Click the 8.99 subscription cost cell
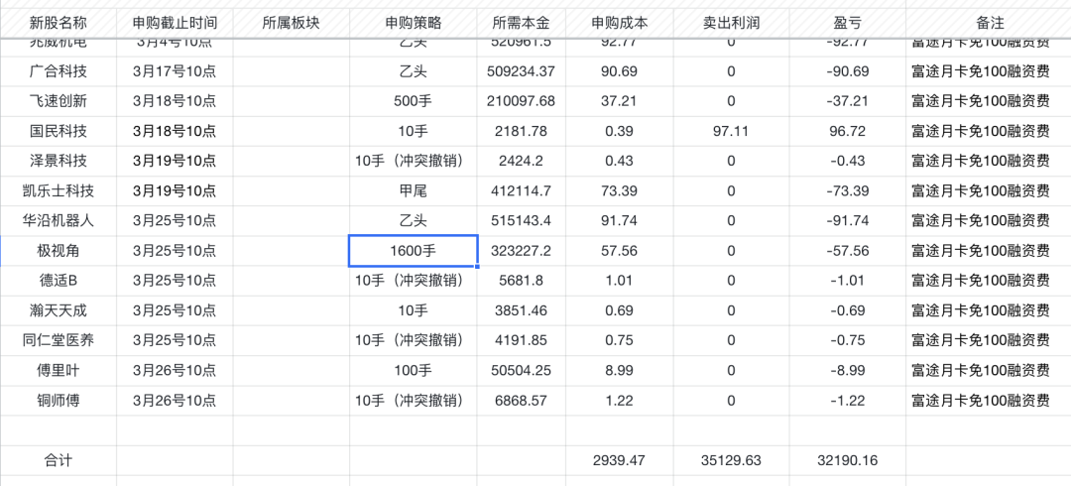The width and height of the screenshot is (1071, 486). point(620,371)
